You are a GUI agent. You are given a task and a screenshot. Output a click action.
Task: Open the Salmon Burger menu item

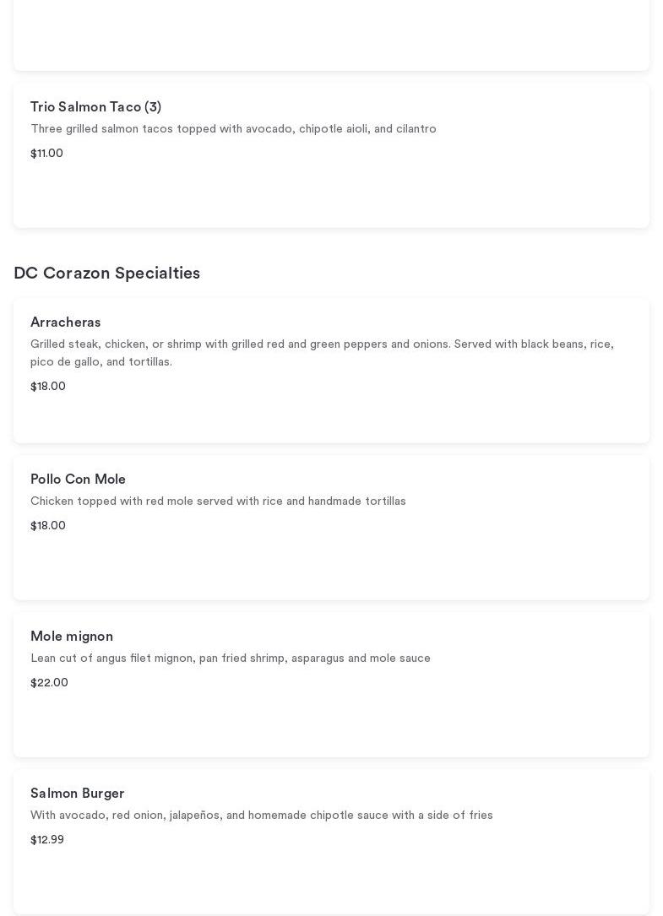click(77, 794)
